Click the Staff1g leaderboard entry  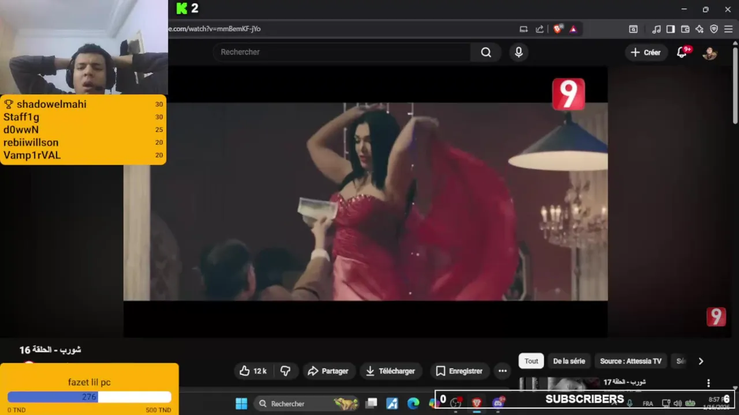point(83,117)
